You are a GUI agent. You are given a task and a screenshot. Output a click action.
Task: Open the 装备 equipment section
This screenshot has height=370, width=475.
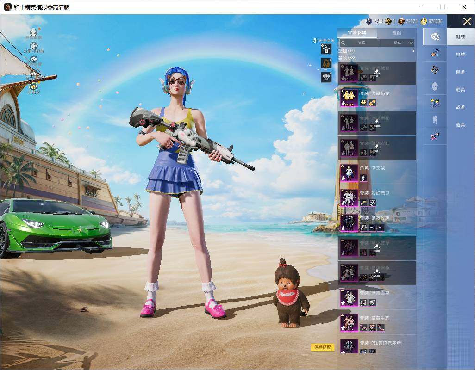pyautogui.click(x=461, y=72)
